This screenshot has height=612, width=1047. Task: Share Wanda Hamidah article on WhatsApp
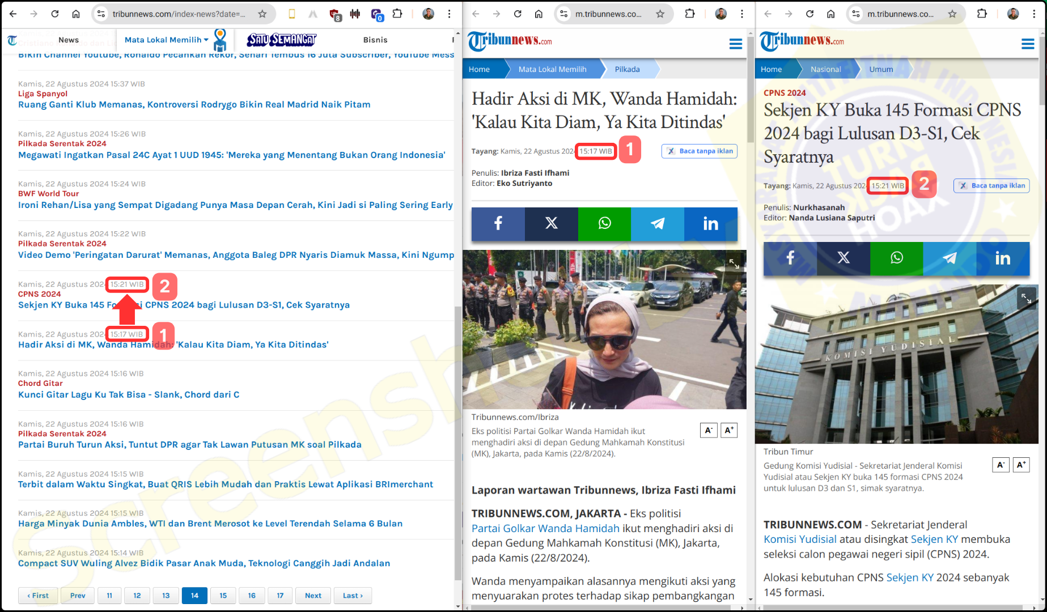click(x=604, y=223)
